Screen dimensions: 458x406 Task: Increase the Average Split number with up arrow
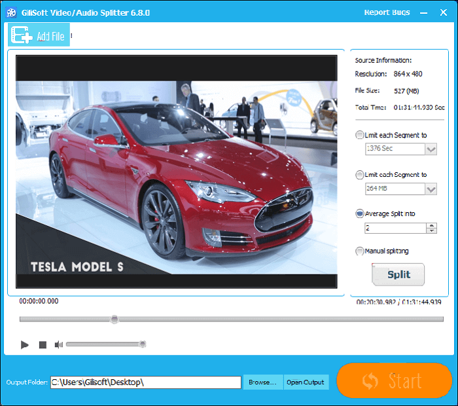431,225
